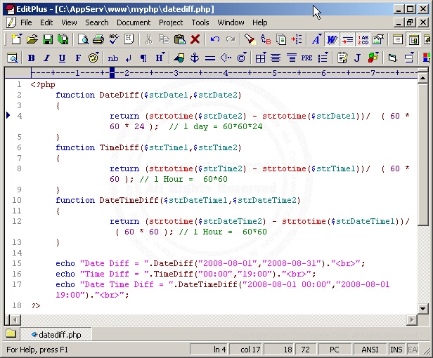Open the Tools menu
The width and height of the screenshot is (433, 358).
(200, 22)
